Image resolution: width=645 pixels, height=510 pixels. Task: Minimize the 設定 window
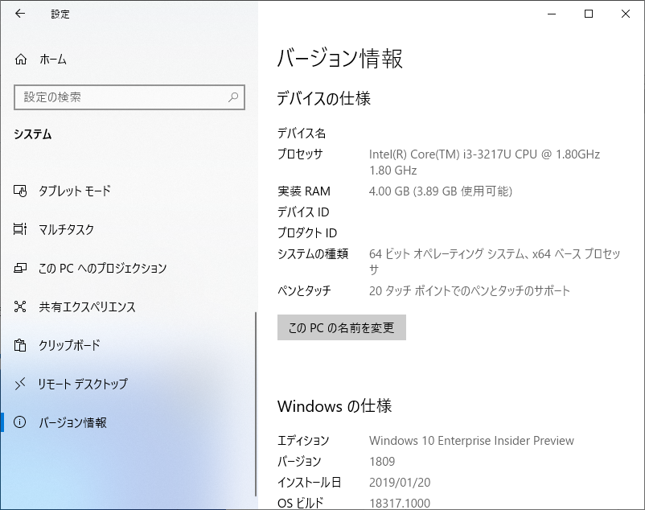[552, 14]
